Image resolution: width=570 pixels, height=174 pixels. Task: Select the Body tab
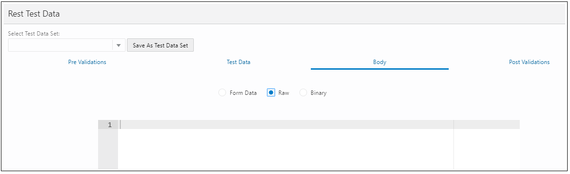point(380,62)
